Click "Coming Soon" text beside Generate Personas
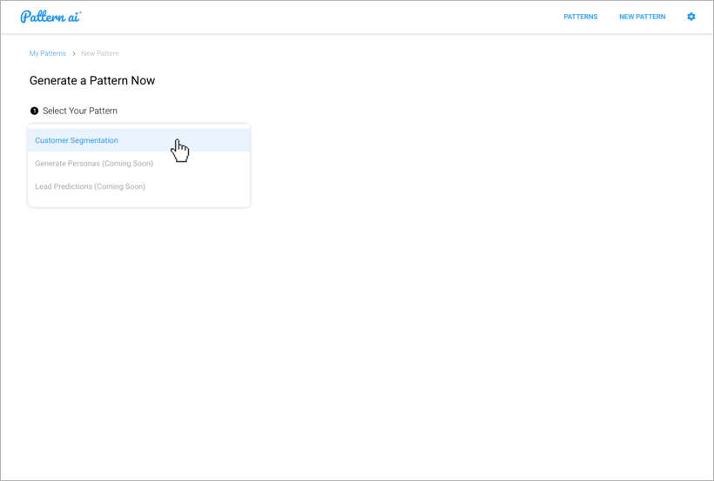Screen dimensions: 714x481 [129, 164]
